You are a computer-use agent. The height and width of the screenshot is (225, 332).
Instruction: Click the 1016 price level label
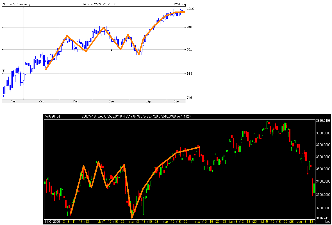coord(190,9)
